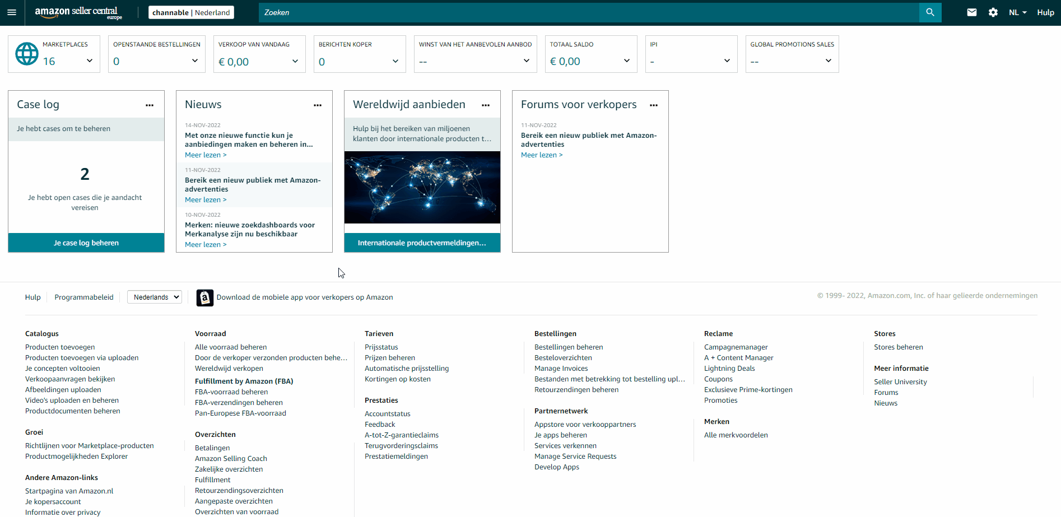The image size is (1061, 517).
Task: Open Video's uploaden en beheren link
Action: pos(72,400)
